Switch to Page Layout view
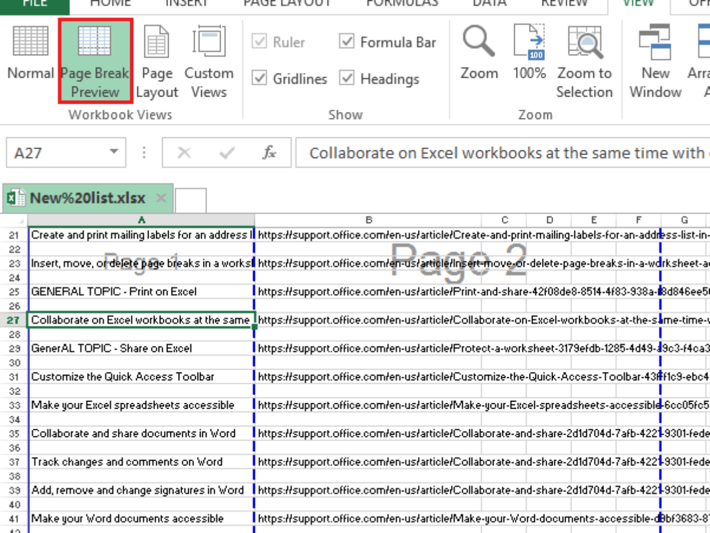The image size is (710, 533). pos(157,62)
